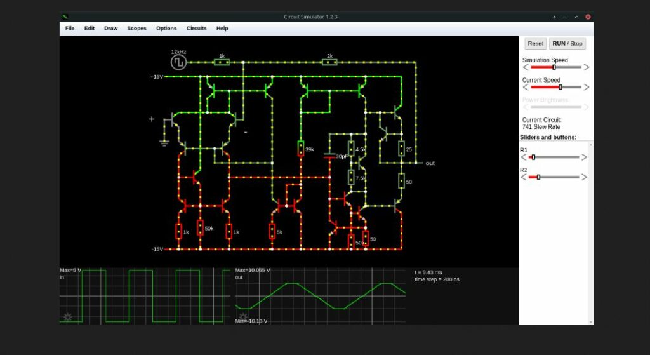Select the 7.5k resistor
This screenshot has width=650, height=355.
[x=351, y=177]
